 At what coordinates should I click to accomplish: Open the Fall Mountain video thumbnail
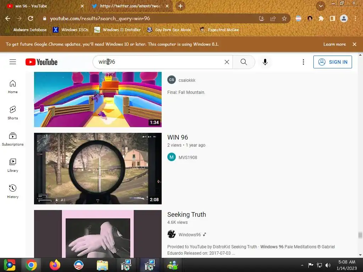(x=98, y=100)
